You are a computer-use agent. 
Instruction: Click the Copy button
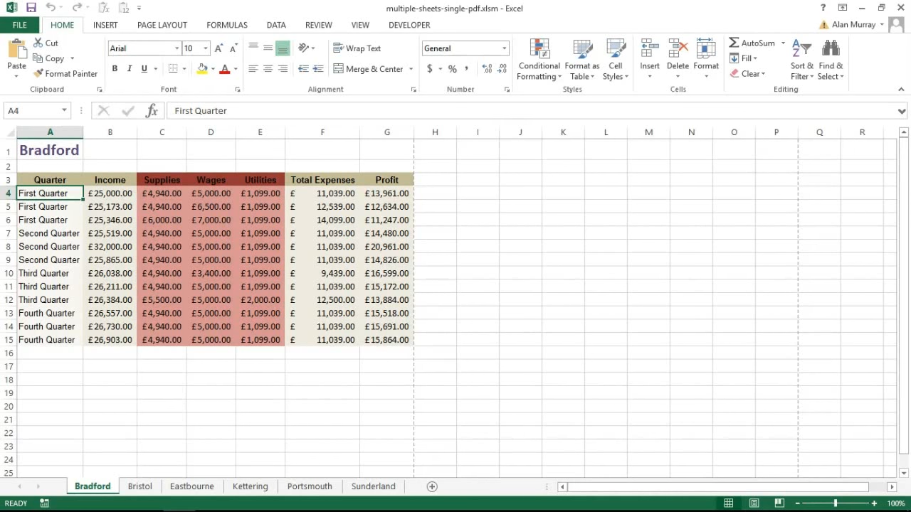tap(48, 58)
